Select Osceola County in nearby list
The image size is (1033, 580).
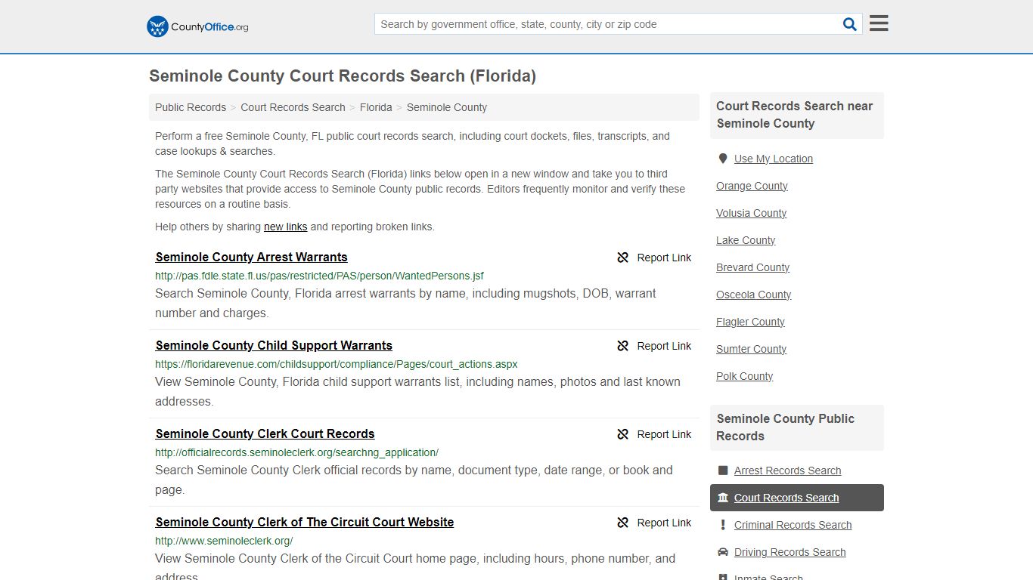pos(753,295)
